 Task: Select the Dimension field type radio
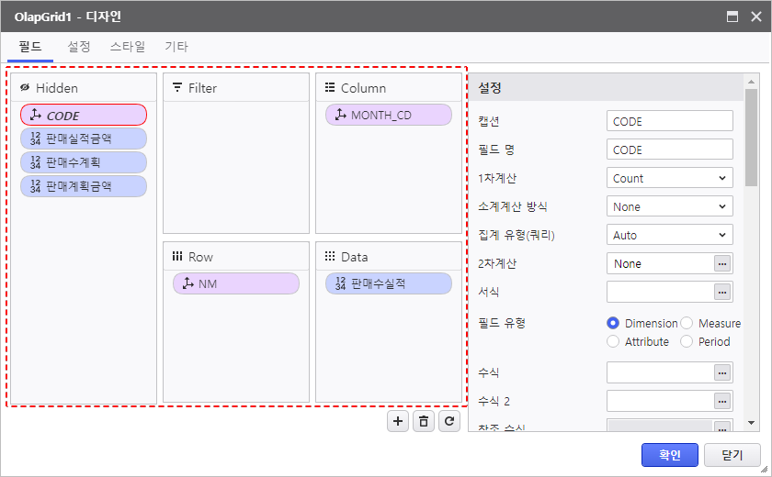614,323
